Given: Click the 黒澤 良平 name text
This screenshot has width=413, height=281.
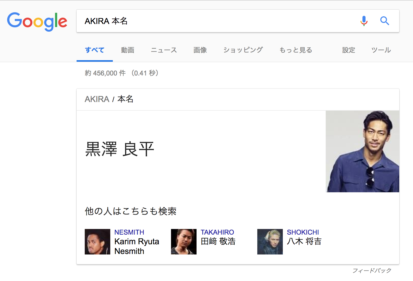Looking at the screenshot, I should (119, 149).
